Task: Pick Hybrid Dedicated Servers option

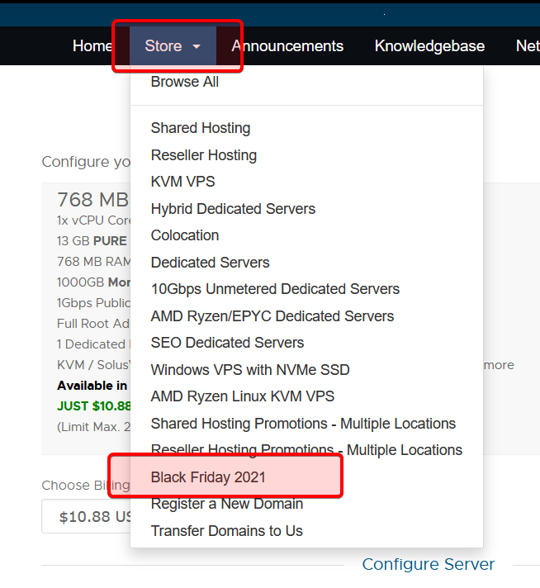Action: pos(233,209)
